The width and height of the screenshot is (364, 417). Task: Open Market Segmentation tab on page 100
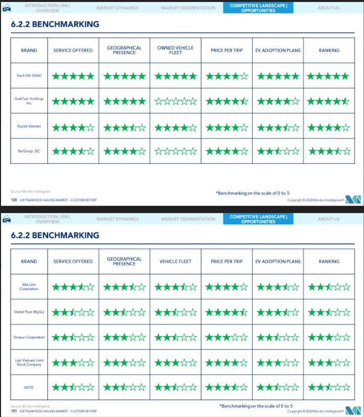click(x=188, y=8)
